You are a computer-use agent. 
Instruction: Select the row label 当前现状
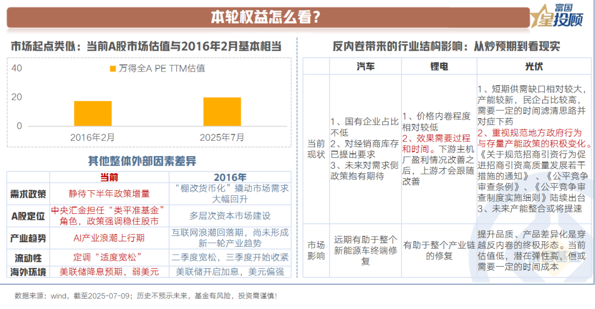tap(316, 149)
